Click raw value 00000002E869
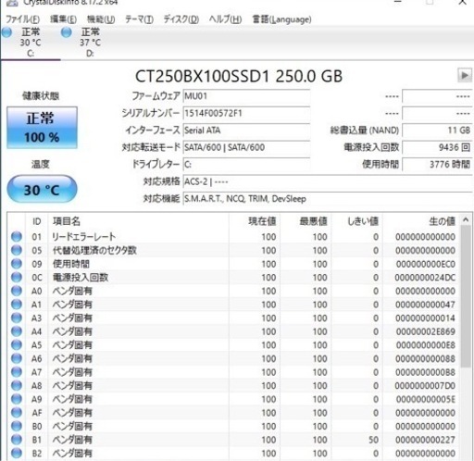The image size is (474, 461). 426,331
